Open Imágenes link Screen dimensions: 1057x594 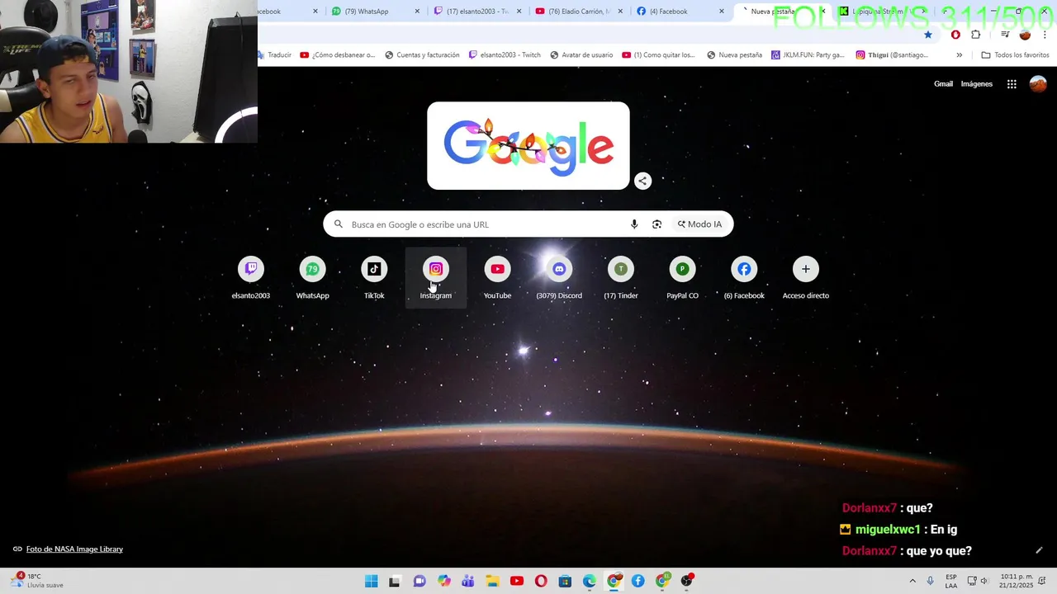point(977,84)
